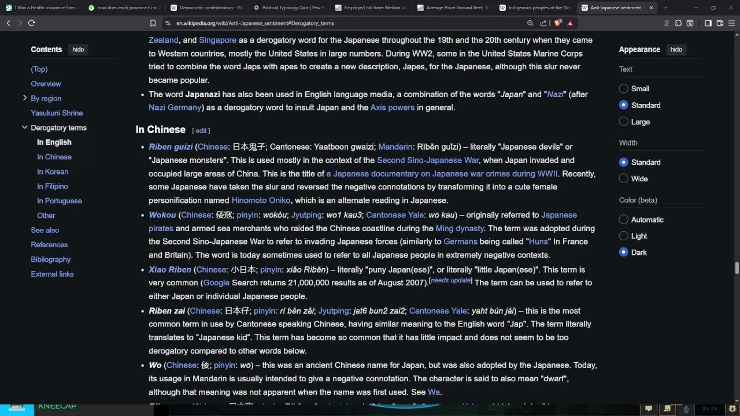This screenshot has width=740, height=416.
Task: Jump to Bibliography in contents
Action: pyautogui.click(x=51, y=259)
